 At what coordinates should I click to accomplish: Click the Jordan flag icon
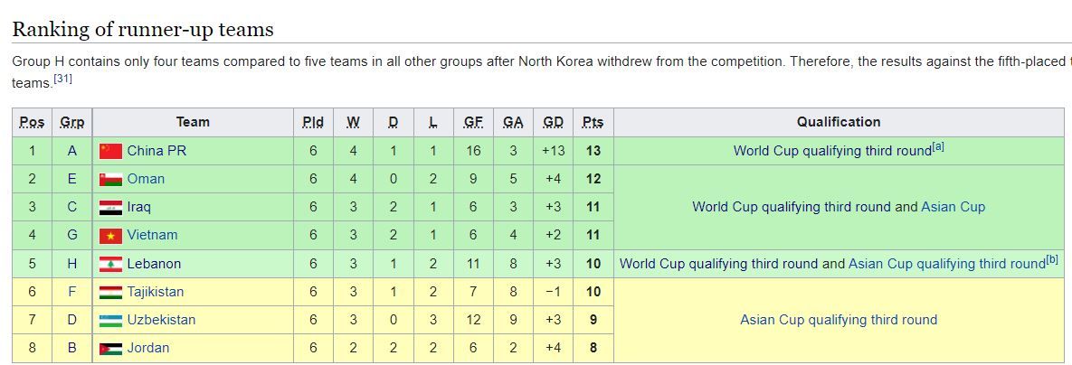[x=110, y=348]
